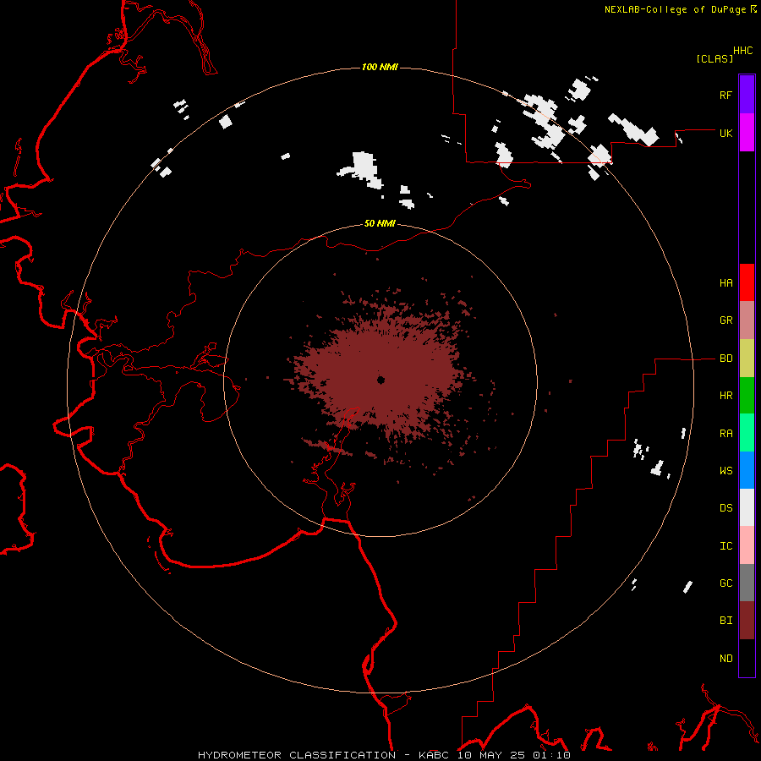Pick the dark green HR swatch
Viewport: 761px width, 761px height.
point(747,396)
